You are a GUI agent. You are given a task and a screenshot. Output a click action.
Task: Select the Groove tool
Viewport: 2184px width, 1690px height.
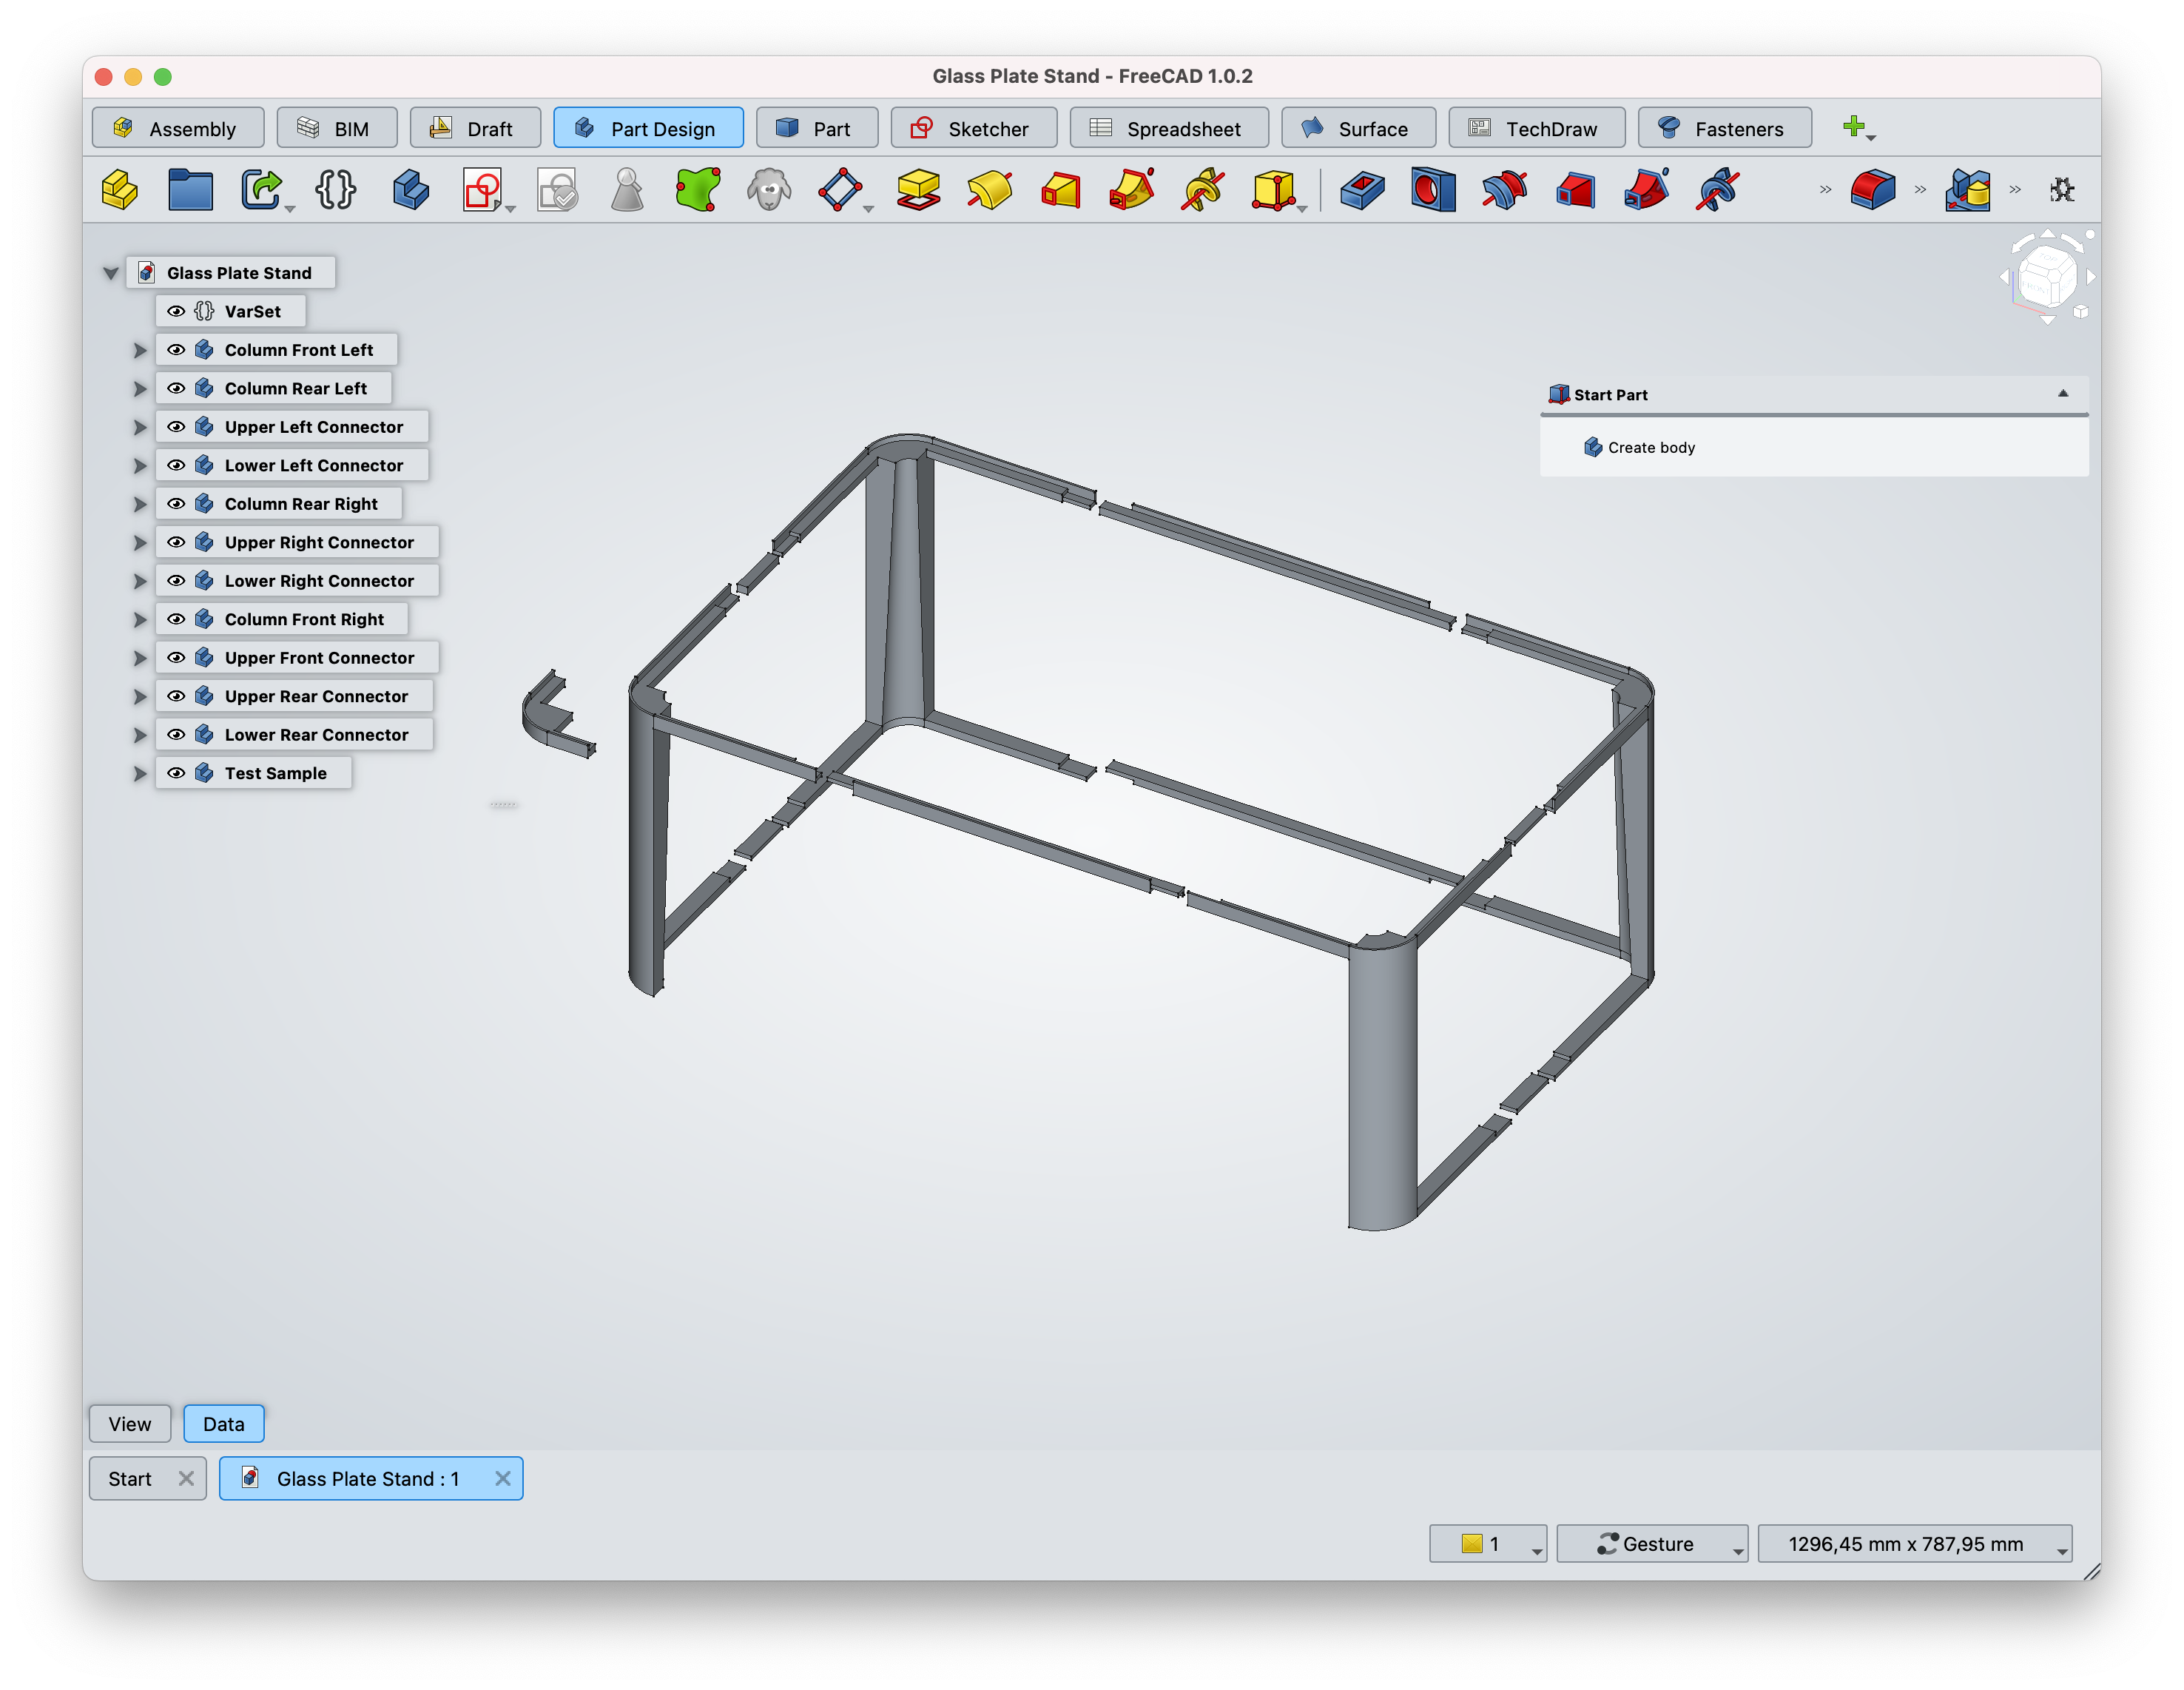click(1504, 190)
